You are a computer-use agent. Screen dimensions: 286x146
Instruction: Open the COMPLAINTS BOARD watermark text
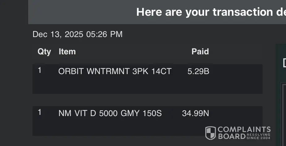click(244, 130)
